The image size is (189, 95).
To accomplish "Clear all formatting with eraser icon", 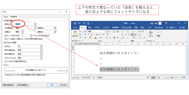I will pos(108,34).
